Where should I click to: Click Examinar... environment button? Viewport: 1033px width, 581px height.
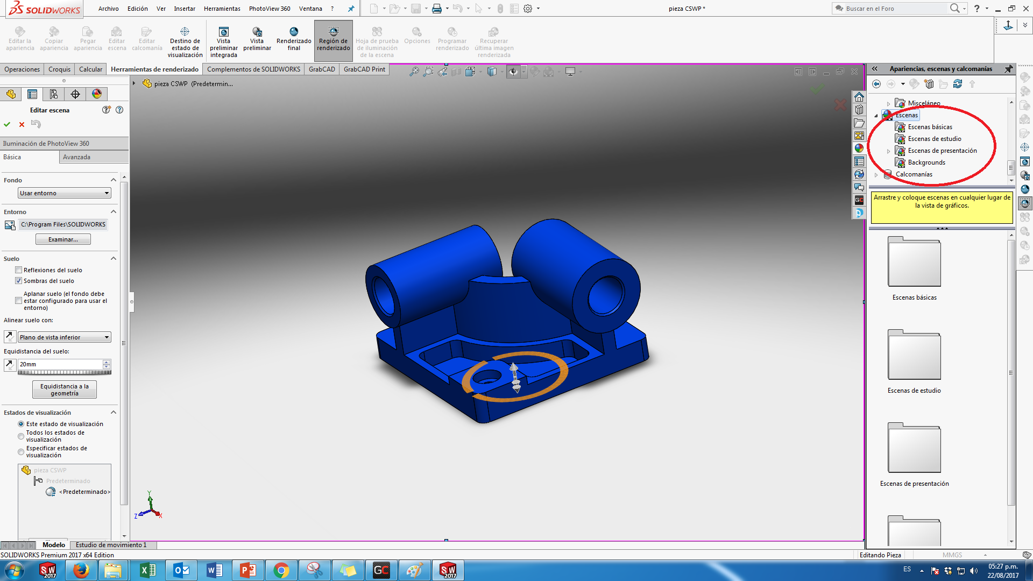pos(63,239)
